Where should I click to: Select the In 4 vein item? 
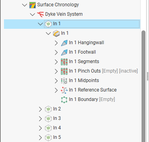57,128
